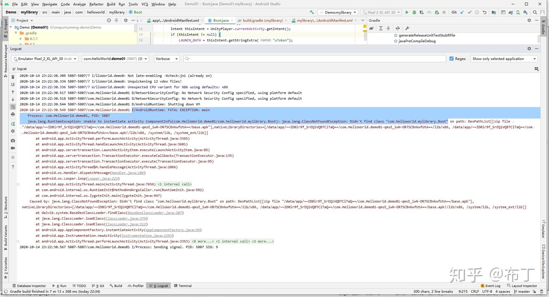Start screen recording via video icon
549x297 pixels.
[13, 148]
